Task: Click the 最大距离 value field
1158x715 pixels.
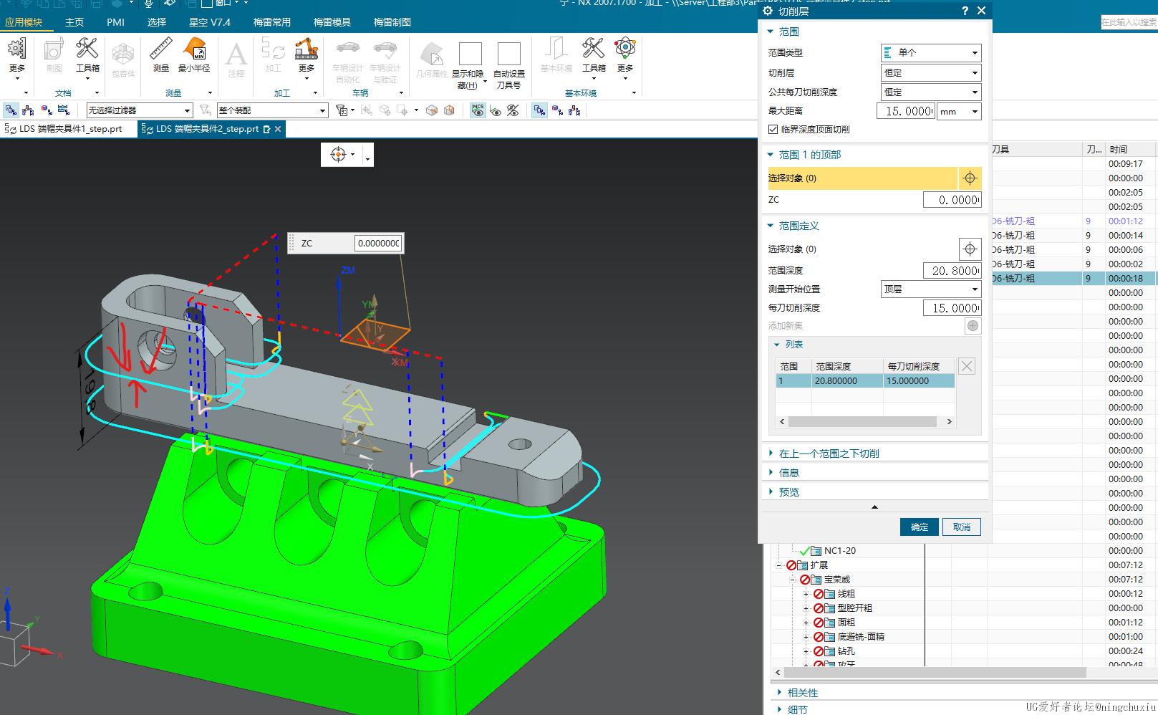Action: click(906, 112)
